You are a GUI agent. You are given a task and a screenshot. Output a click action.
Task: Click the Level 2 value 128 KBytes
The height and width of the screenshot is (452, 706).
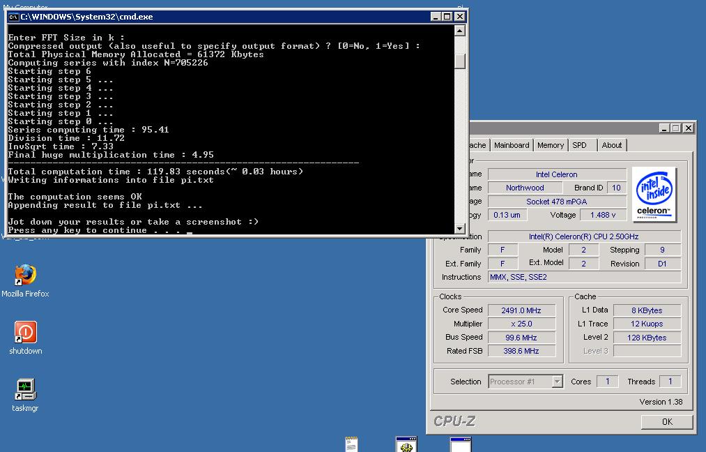tap(647, 338)
